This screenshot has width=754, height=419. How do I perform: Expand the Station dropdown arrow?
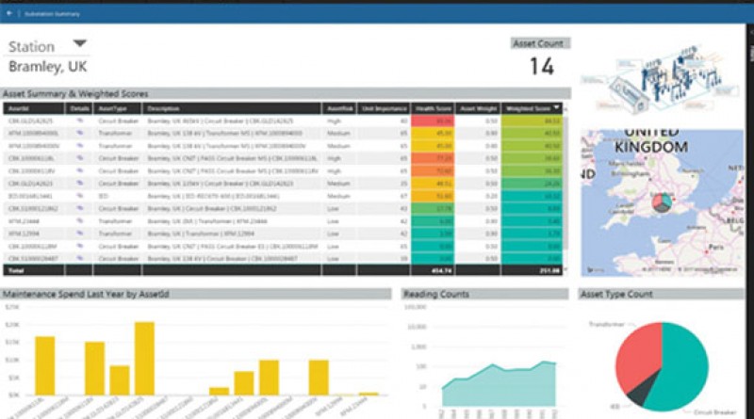point(79,43)
